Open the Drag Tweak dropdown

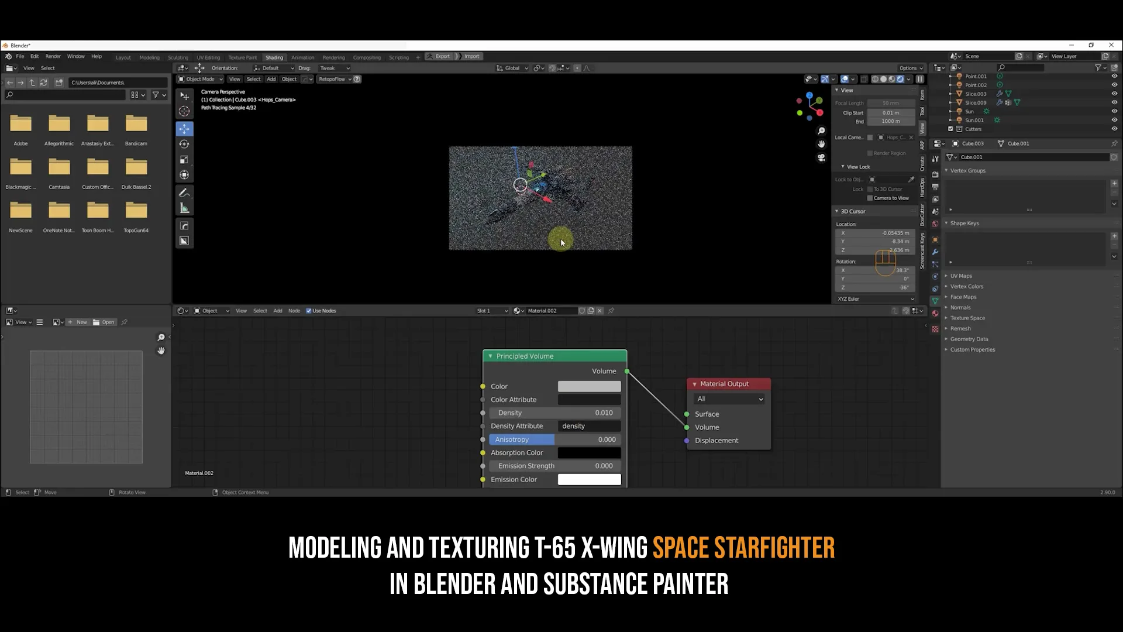point(335,68)
